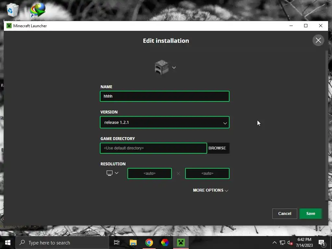Maximize the Minecraft Launcher window
This screenshot has height=249, width=332.
[306, 26]
